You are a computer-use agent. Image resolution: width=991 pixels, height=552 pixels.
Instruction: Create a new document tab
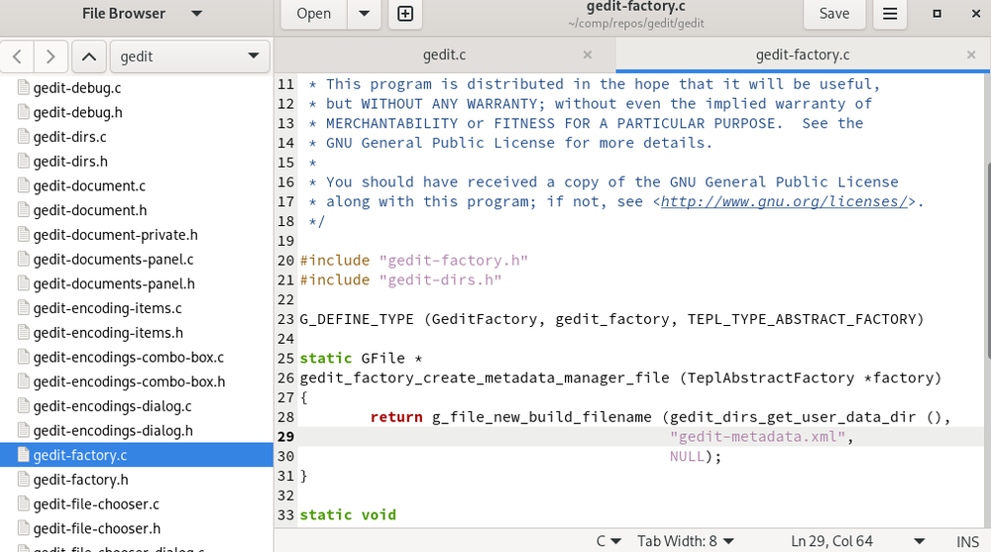click(x=405, y=13)
